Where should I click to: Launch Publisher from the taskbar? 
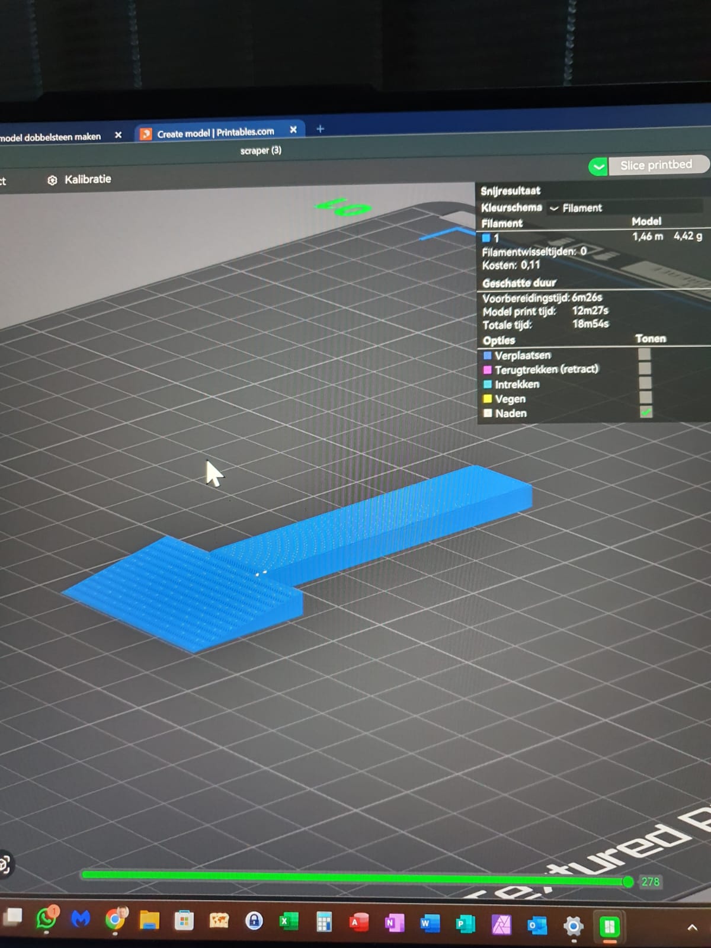tap(465, 924)
